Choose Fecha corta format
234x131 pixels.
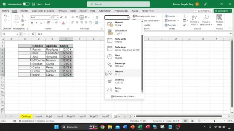coord(123,40)
